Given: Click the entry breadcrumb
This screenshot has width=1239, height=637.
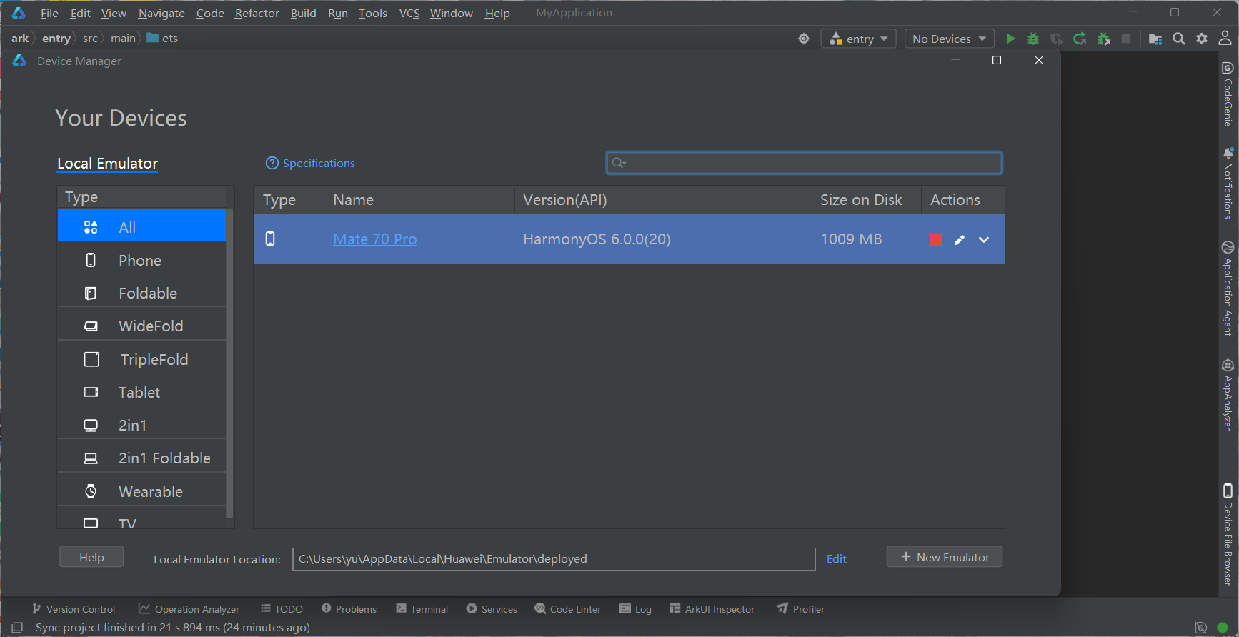Looking at the screenshot, I should [x=56, y=38].
